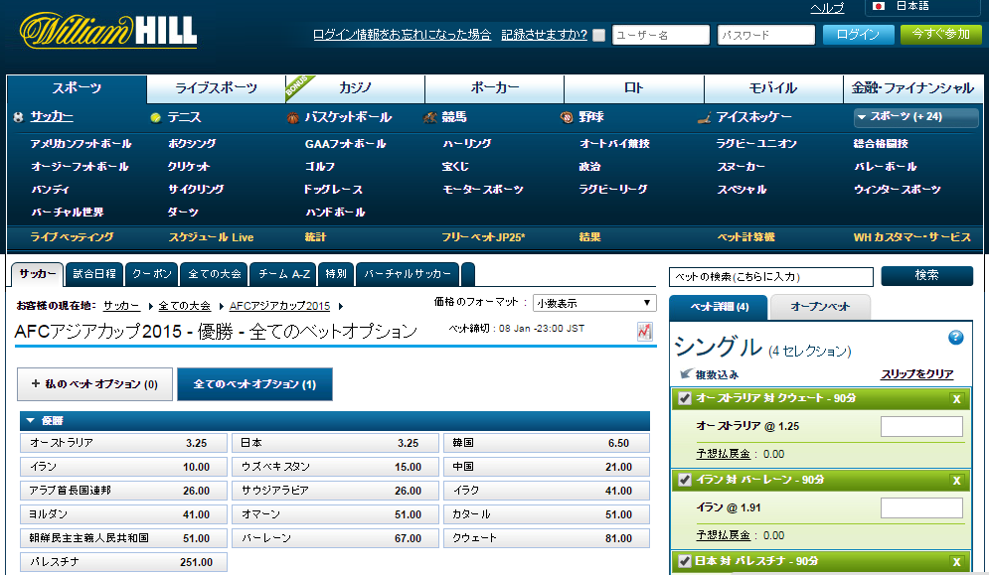Screen dimensions: 989x575
Task: Select ウズベキスタン at odds 15.00
Action: (335, 467)
